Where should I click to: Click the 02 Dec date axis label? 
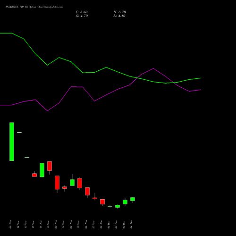pos(116,224)
